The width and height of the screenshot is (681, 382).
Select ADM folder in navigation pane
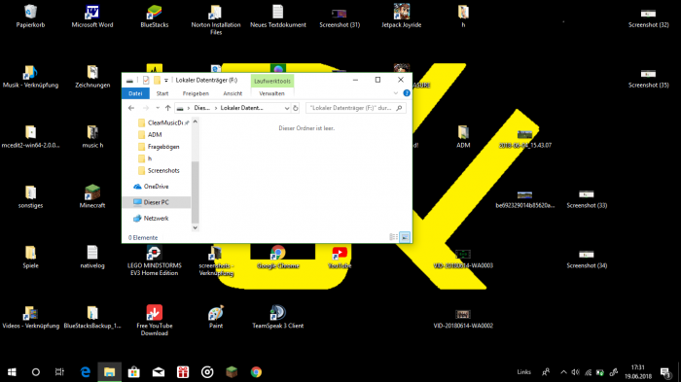pos(150,134)
